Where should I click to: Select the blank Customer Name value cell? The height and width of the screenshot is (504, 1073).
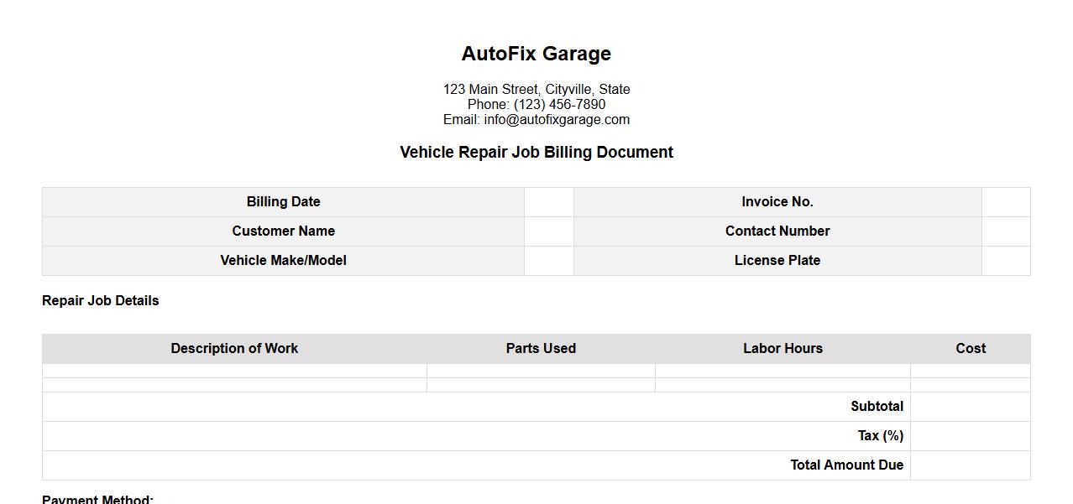[549, 231]
